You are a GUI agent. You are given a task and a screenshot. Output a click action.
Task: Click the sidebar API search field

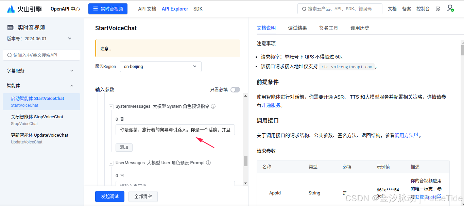pos(41,55)
